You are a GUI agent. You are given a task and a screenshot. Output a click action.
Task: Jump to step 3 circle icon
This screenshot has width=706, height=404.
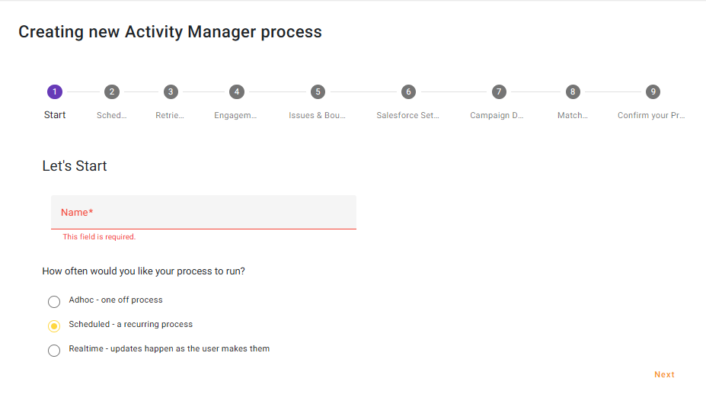171,91
